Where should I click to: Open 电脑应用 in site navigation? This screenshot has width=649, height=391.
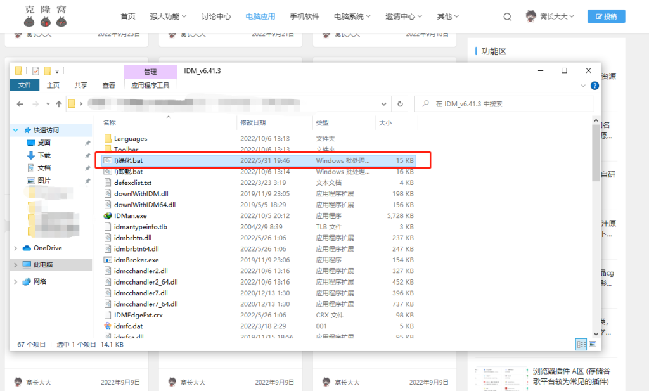[x=260, y=16]
